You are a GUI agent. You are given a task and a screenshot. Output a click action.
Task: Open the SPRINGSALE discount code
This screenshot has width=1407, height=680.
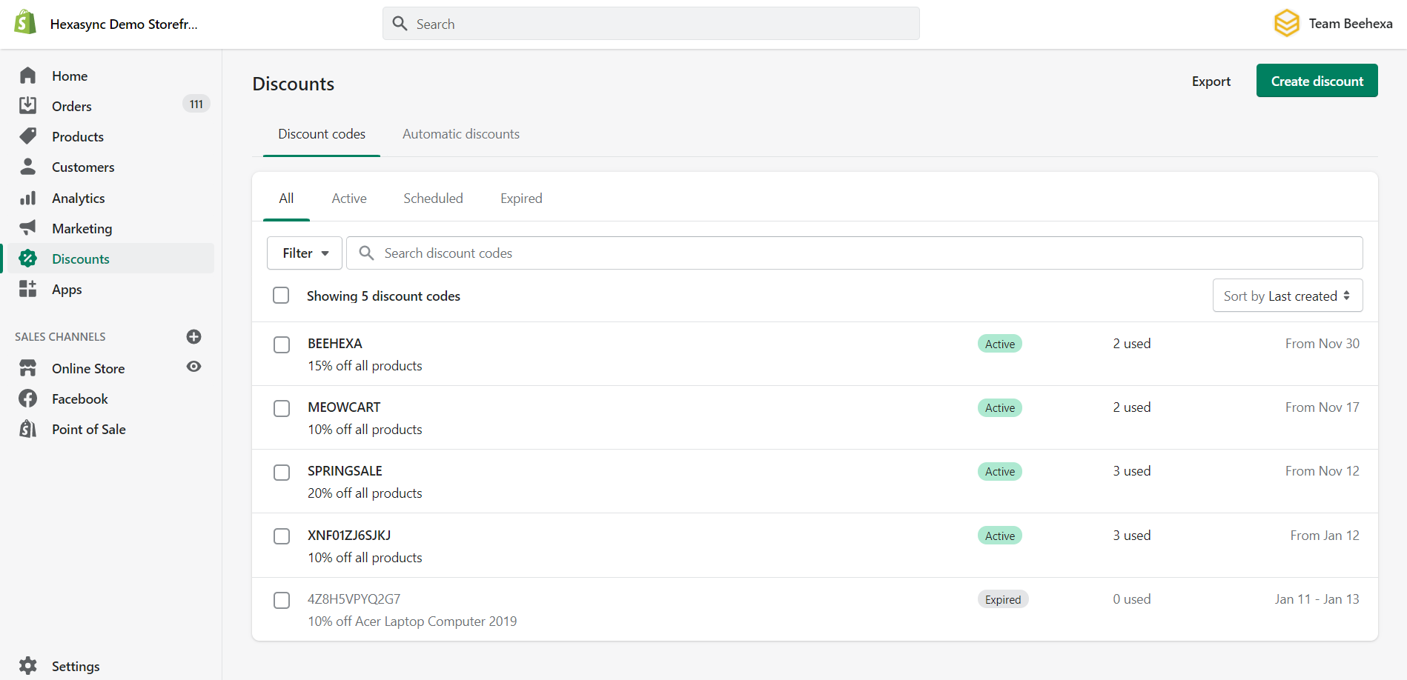click(345, 471)
